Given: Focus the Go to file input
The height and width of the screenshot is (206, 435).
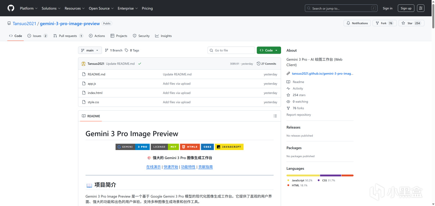Looking at the screenshot, I should tap(231, 50).
